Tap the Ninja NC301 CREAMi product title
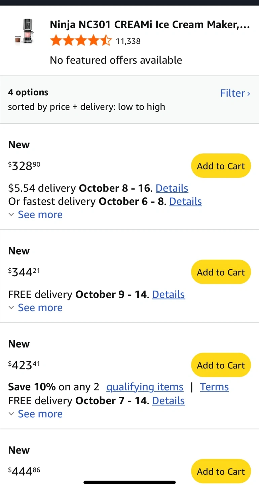Screen dimensions: 259x485 (150, 25)
